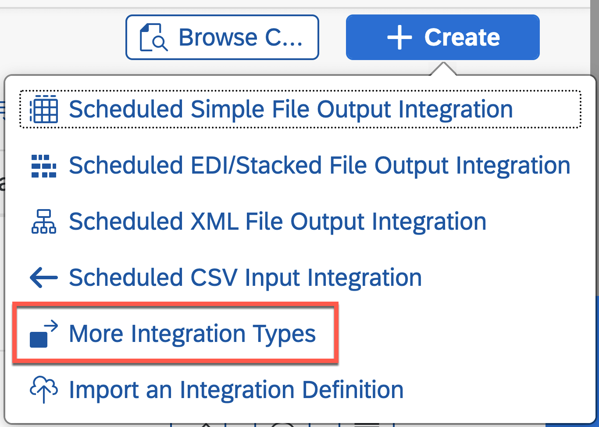Click the stacked squares EDI integration icon

point(43,166)
